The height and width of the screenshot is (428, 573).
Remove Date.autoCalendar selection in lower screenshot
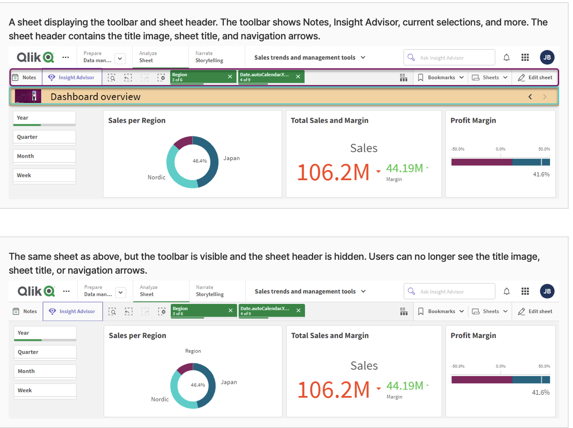click(x=298, y=310)
